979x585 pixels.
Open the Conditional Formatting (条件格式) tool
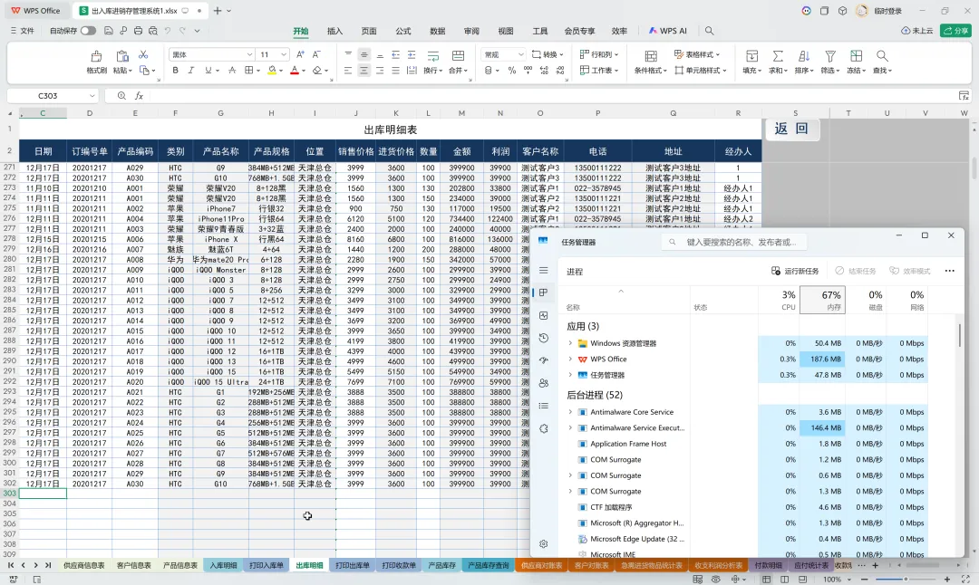coord(651,56)
